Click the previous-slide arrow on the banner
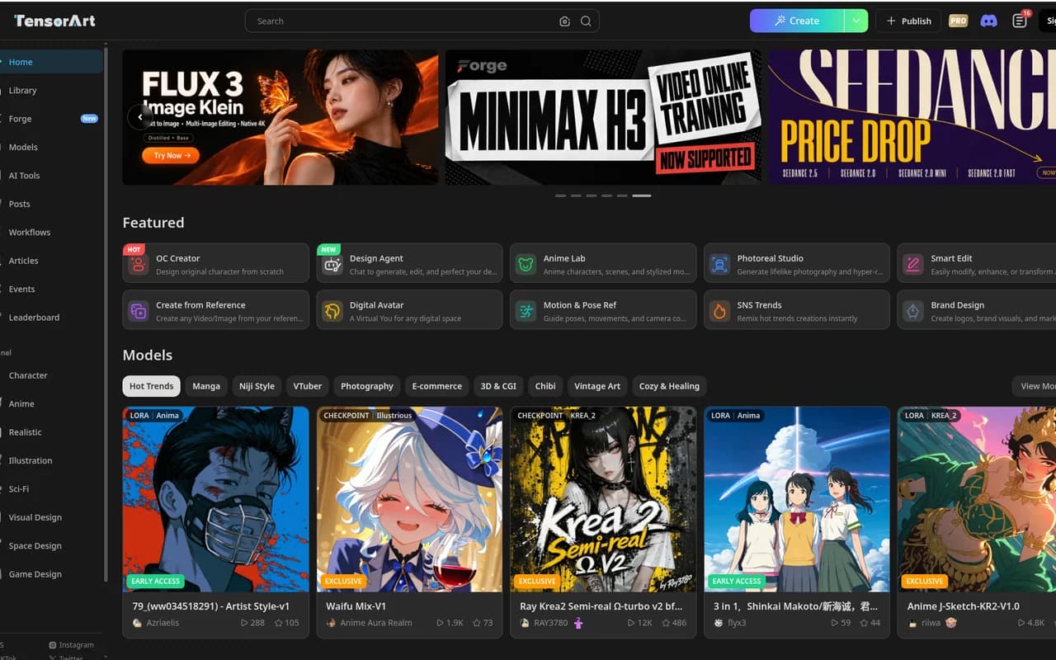This screenshot has height=660, width=1056. tap(139, 117)
